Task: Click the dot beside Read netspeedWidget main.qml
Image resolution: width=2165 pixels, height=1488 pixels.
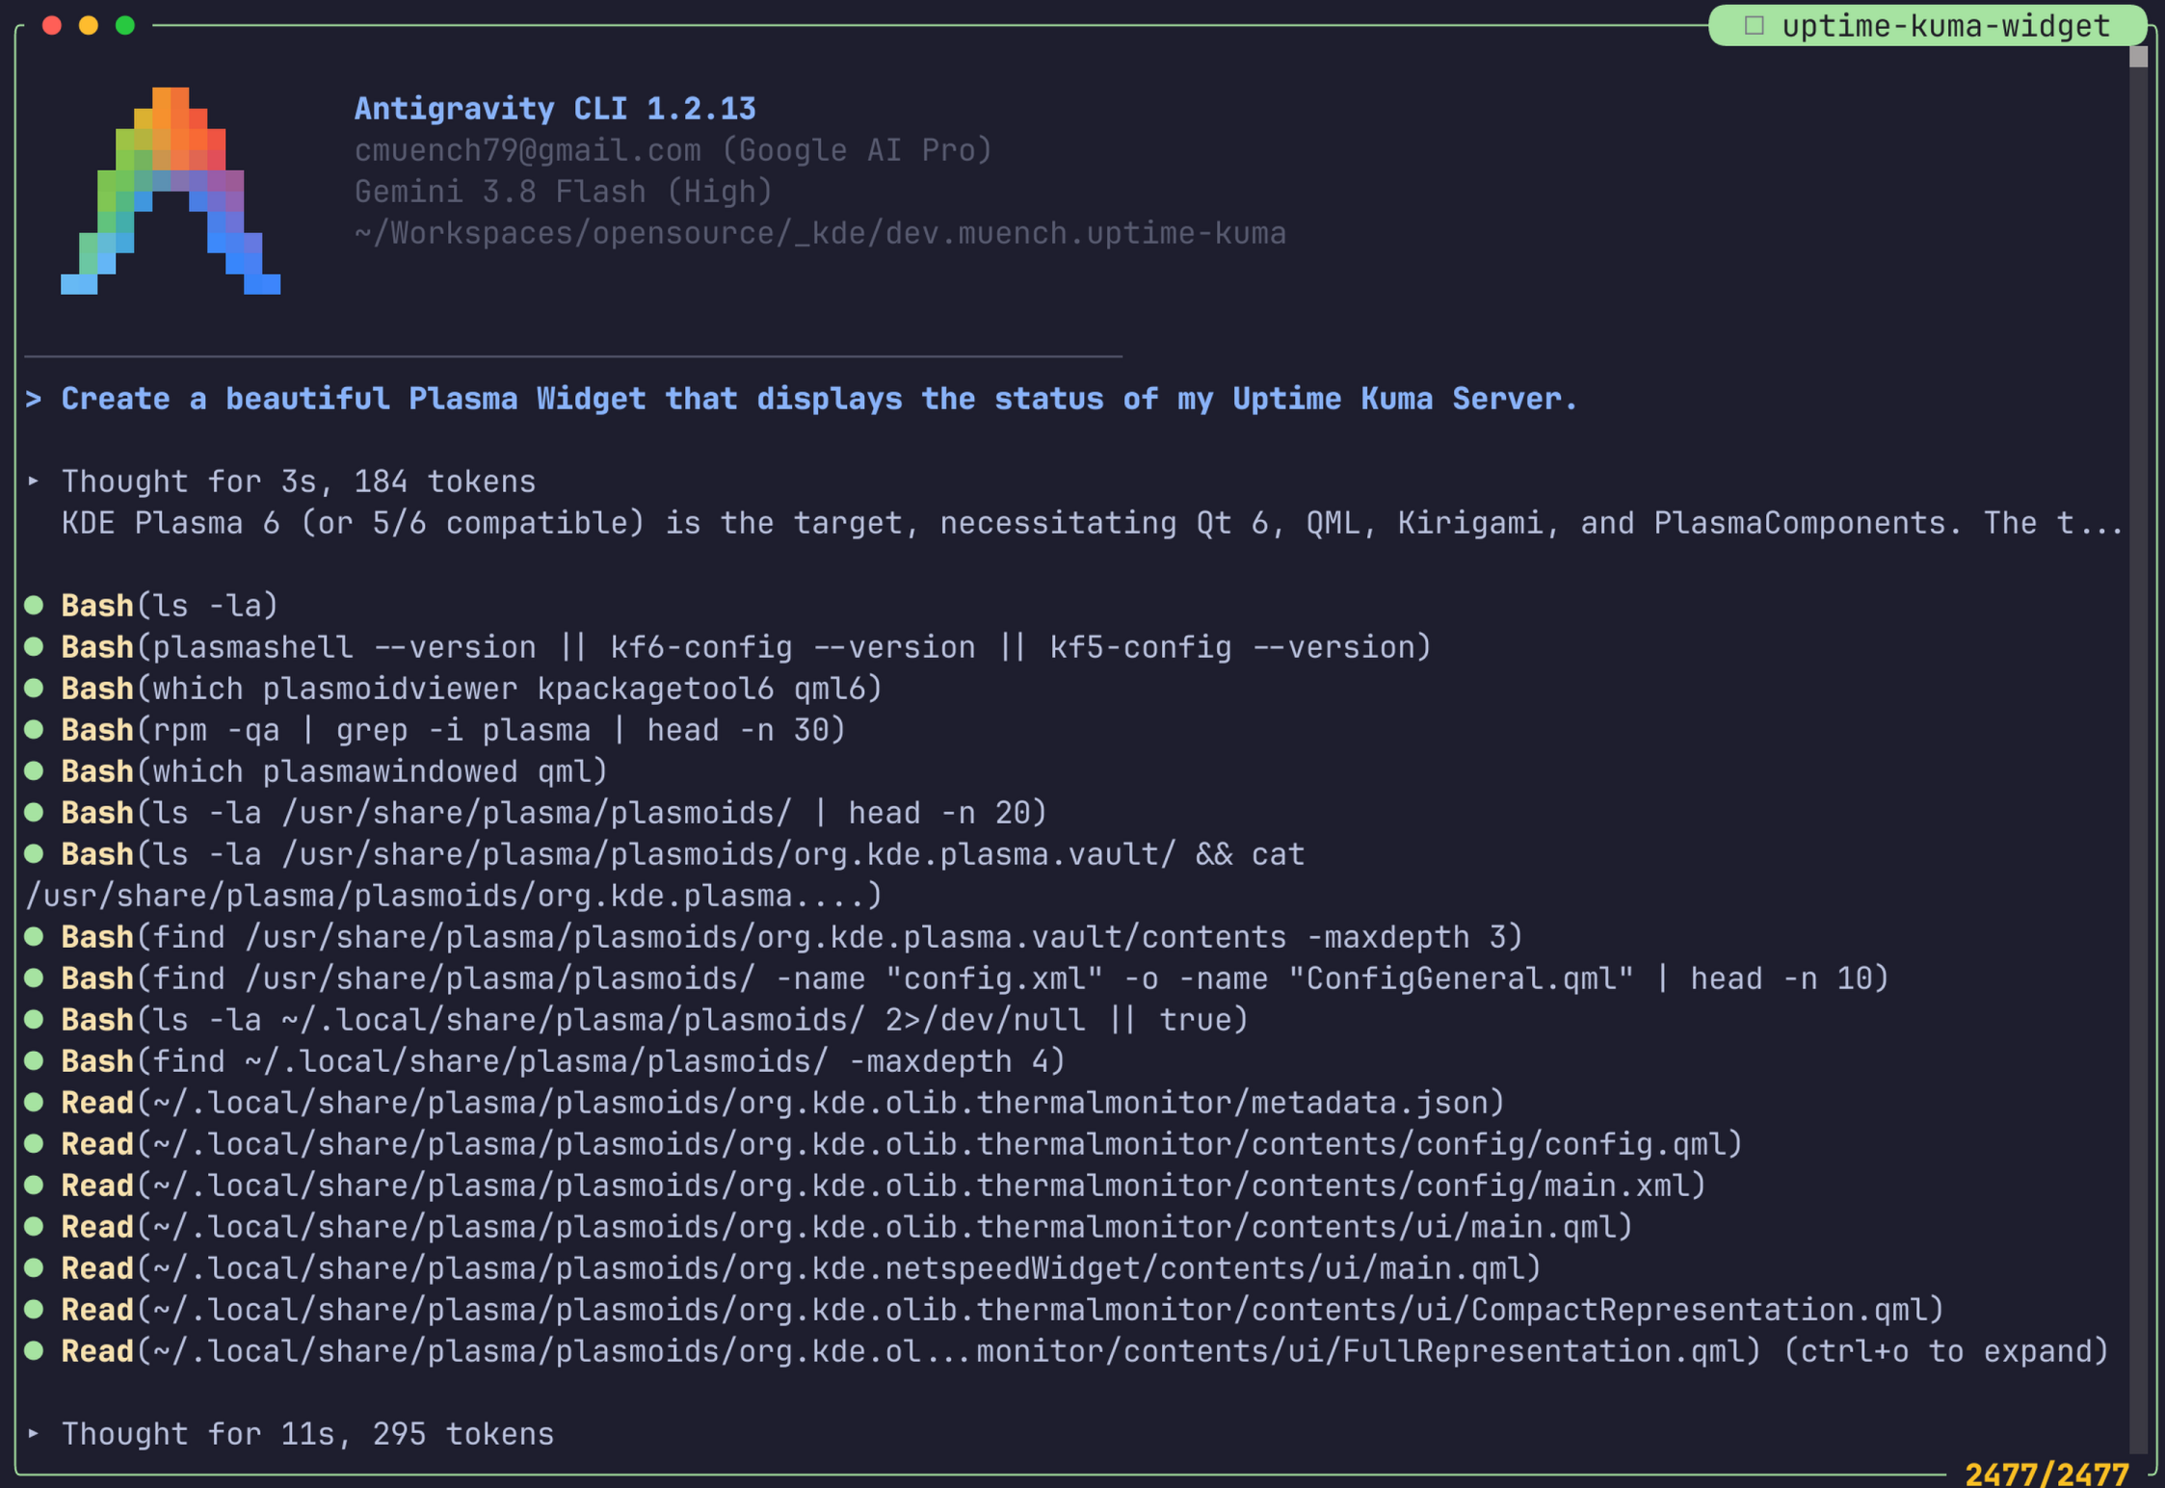Action: click(x=35, y=1267)
